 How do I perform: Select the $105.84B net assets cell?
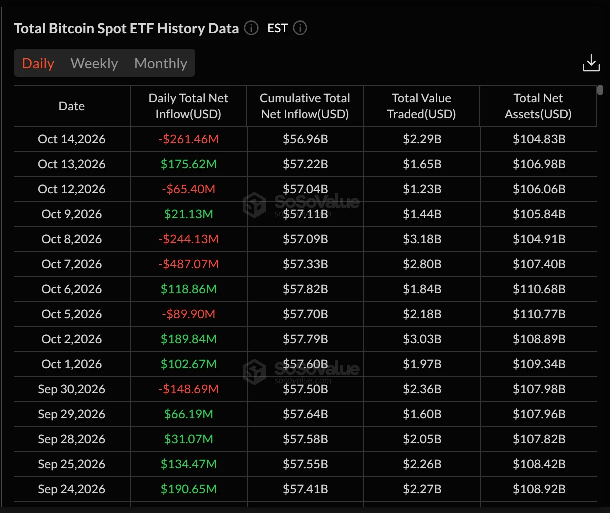point(539,214)
